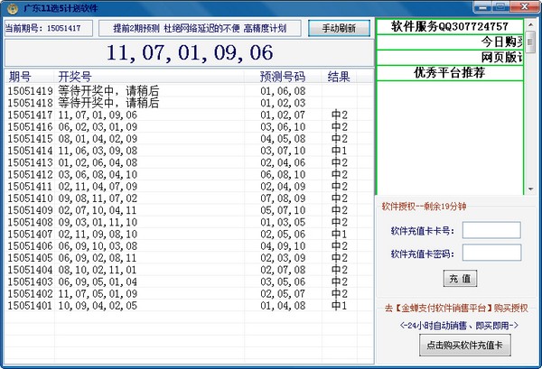Click the right panel scrollbar thumb

click(x=530, y=42)
